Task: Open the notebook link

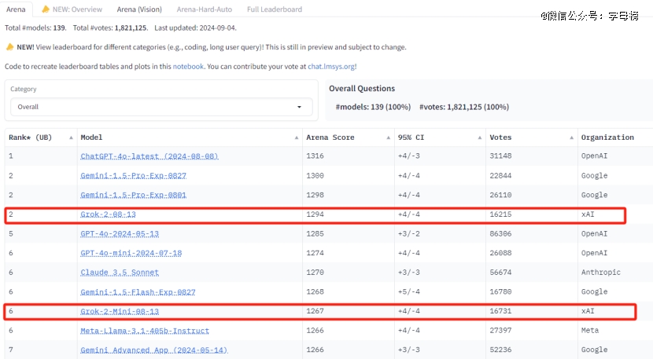Action: click(x=188, y=66)
